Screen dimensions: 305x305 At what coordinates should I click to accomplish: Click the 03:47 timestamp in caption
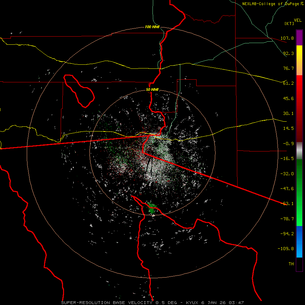[236, 303]
